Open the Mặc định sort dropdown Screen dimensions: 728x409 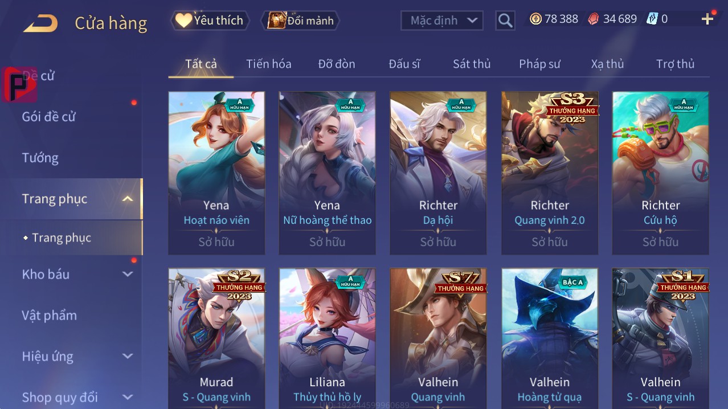pos(442,21)
